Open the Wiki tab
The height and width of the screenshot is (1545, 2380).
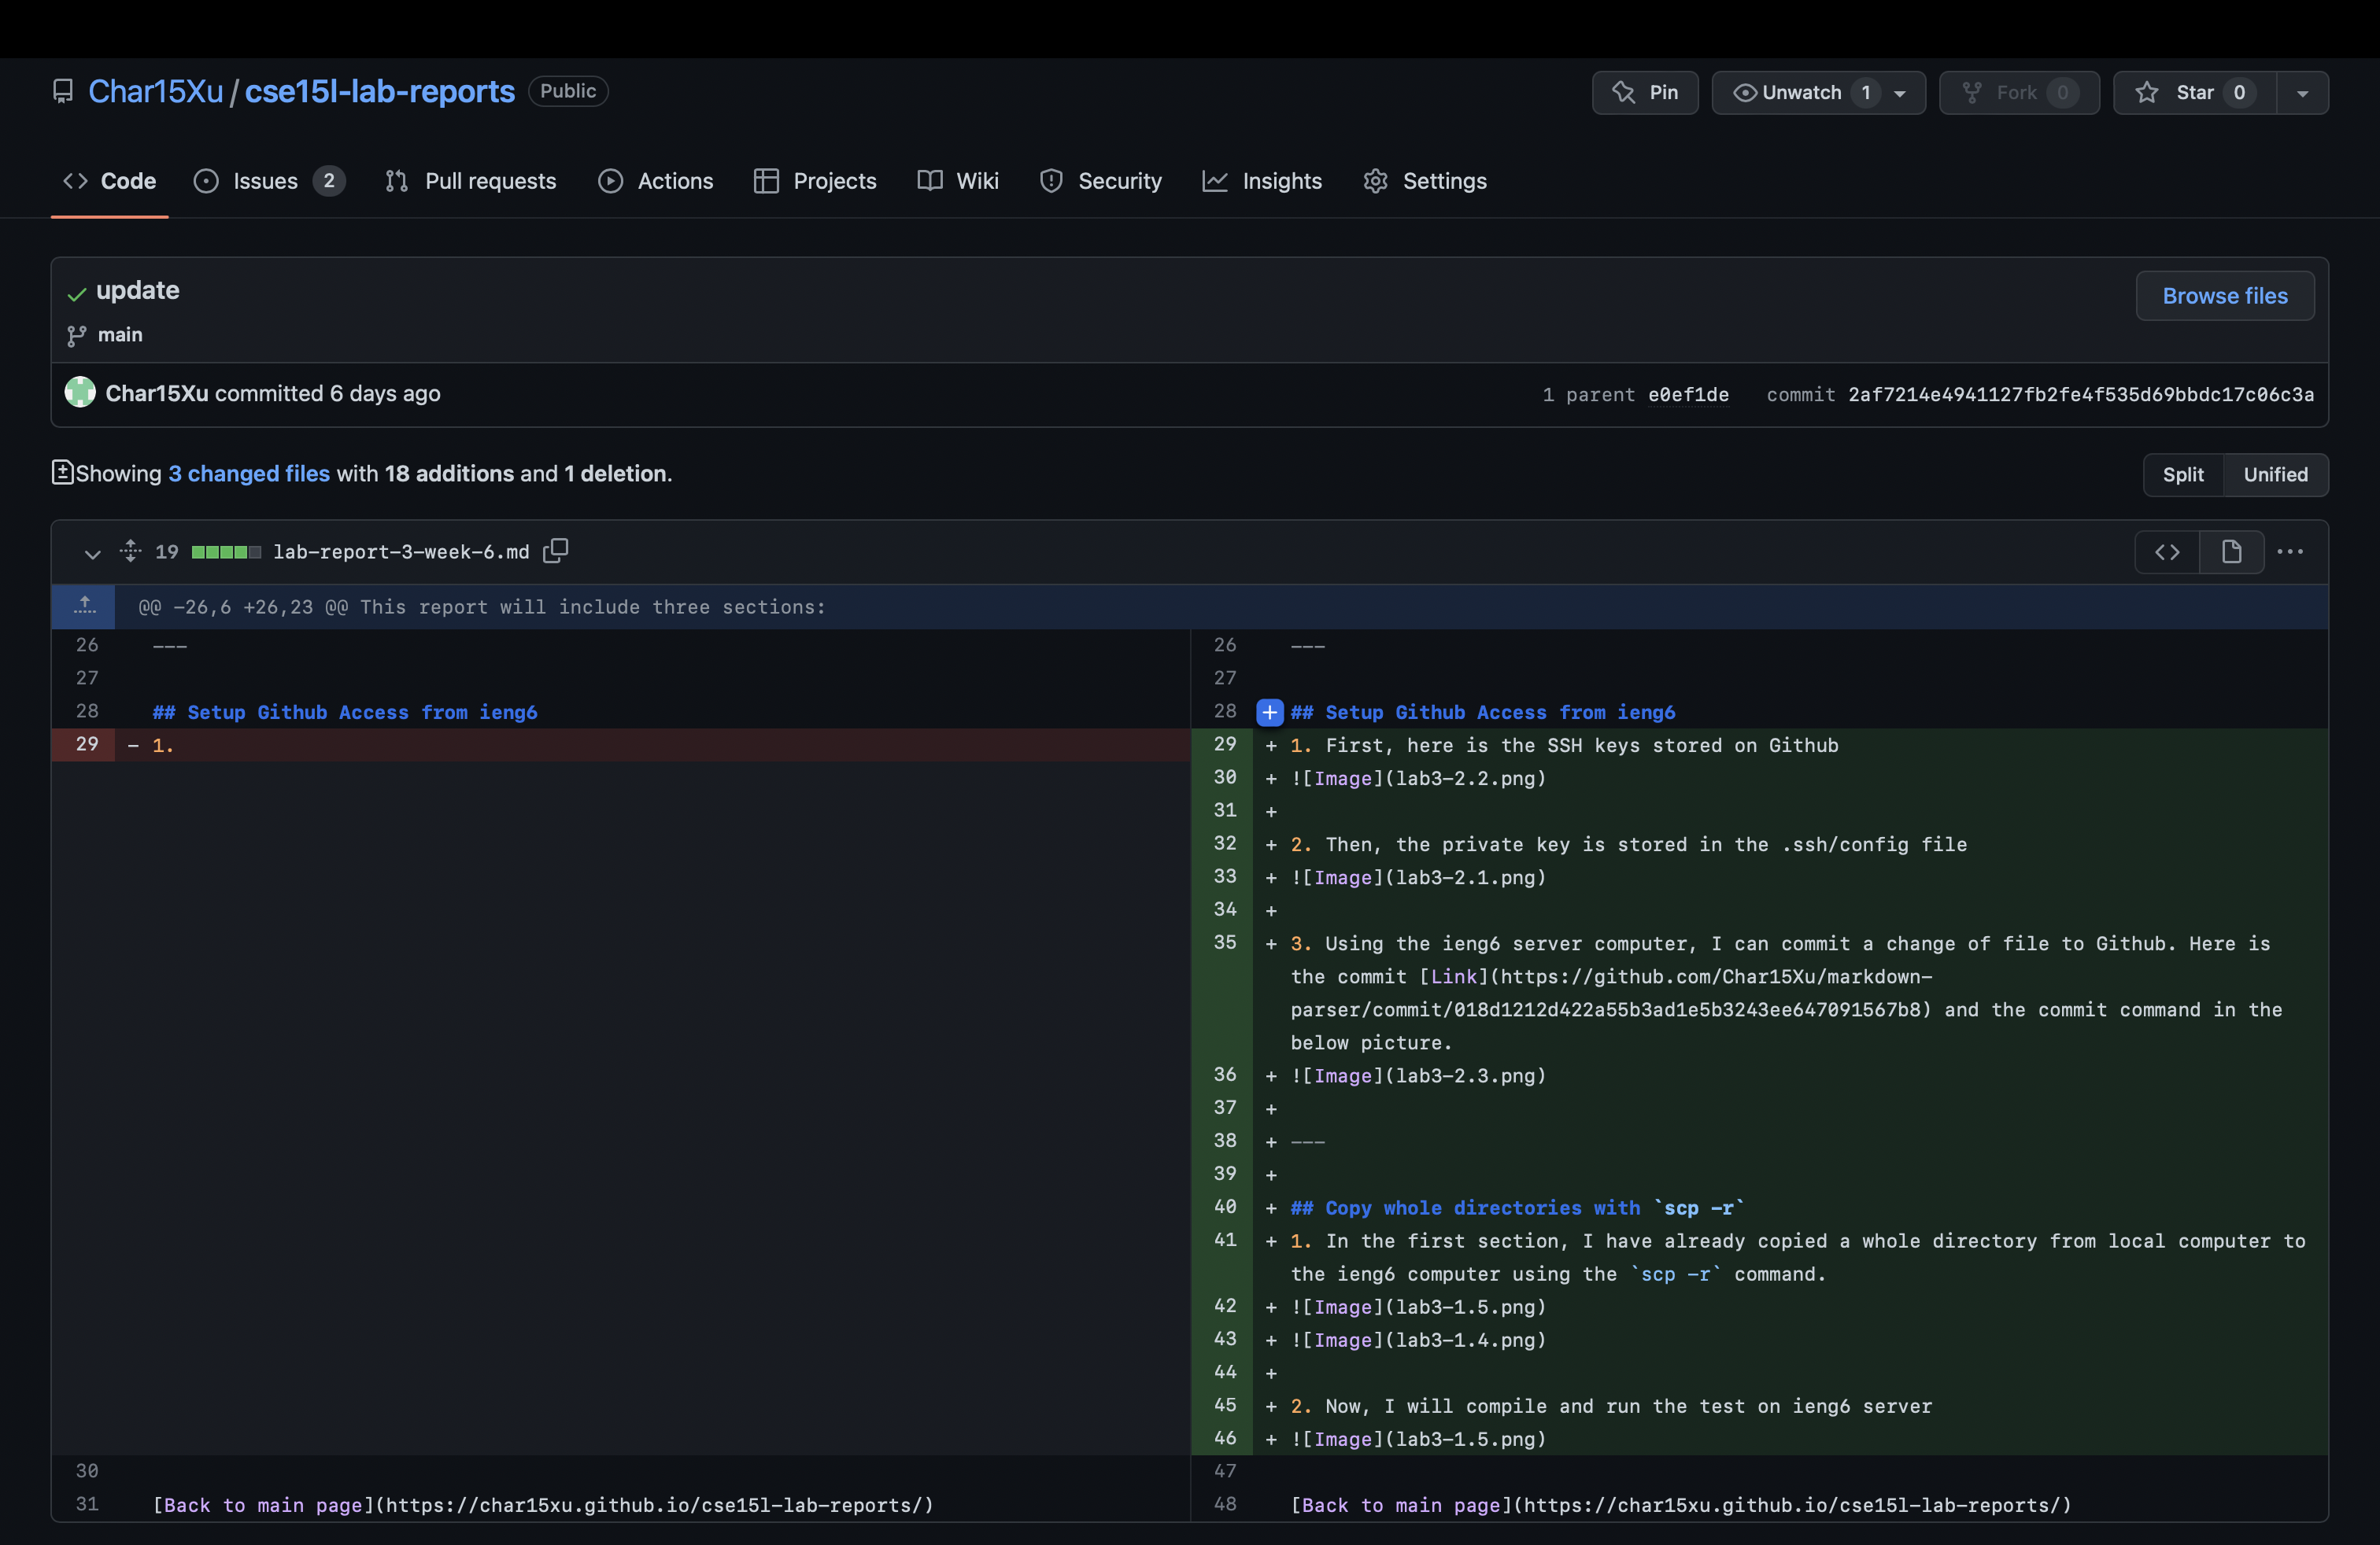[x=958, y=181]
